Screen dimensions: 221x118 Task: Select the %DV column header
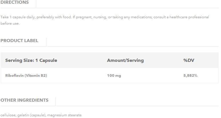(189, 60)
